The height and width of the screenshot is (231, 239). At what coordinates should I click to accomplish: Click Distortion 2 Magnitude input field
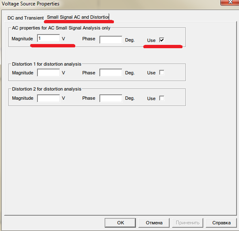49,98
